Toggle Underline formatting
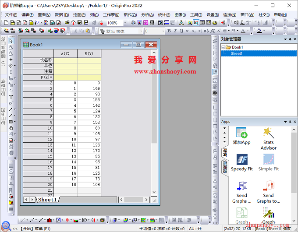This screenshot has width=298, height=232. coord(181,31)
